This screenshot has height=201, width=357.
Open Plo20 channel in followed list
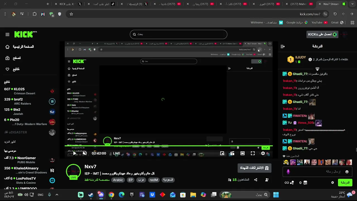point(30,122)
